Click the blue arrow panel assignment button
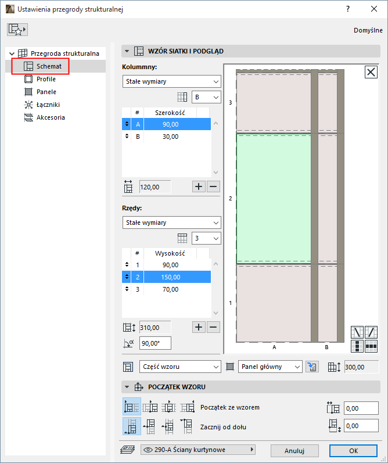The width and height of the screenshot is (388, 463). click(312, 367)
